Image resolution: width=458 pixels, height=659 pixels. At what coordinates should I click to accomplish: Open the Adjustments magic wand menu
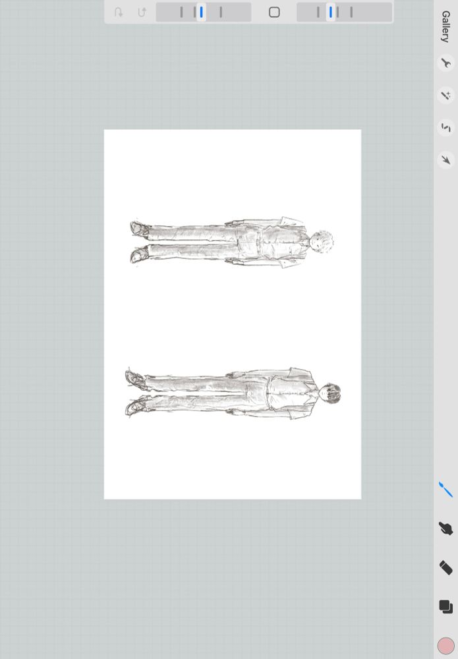point(445,96)
